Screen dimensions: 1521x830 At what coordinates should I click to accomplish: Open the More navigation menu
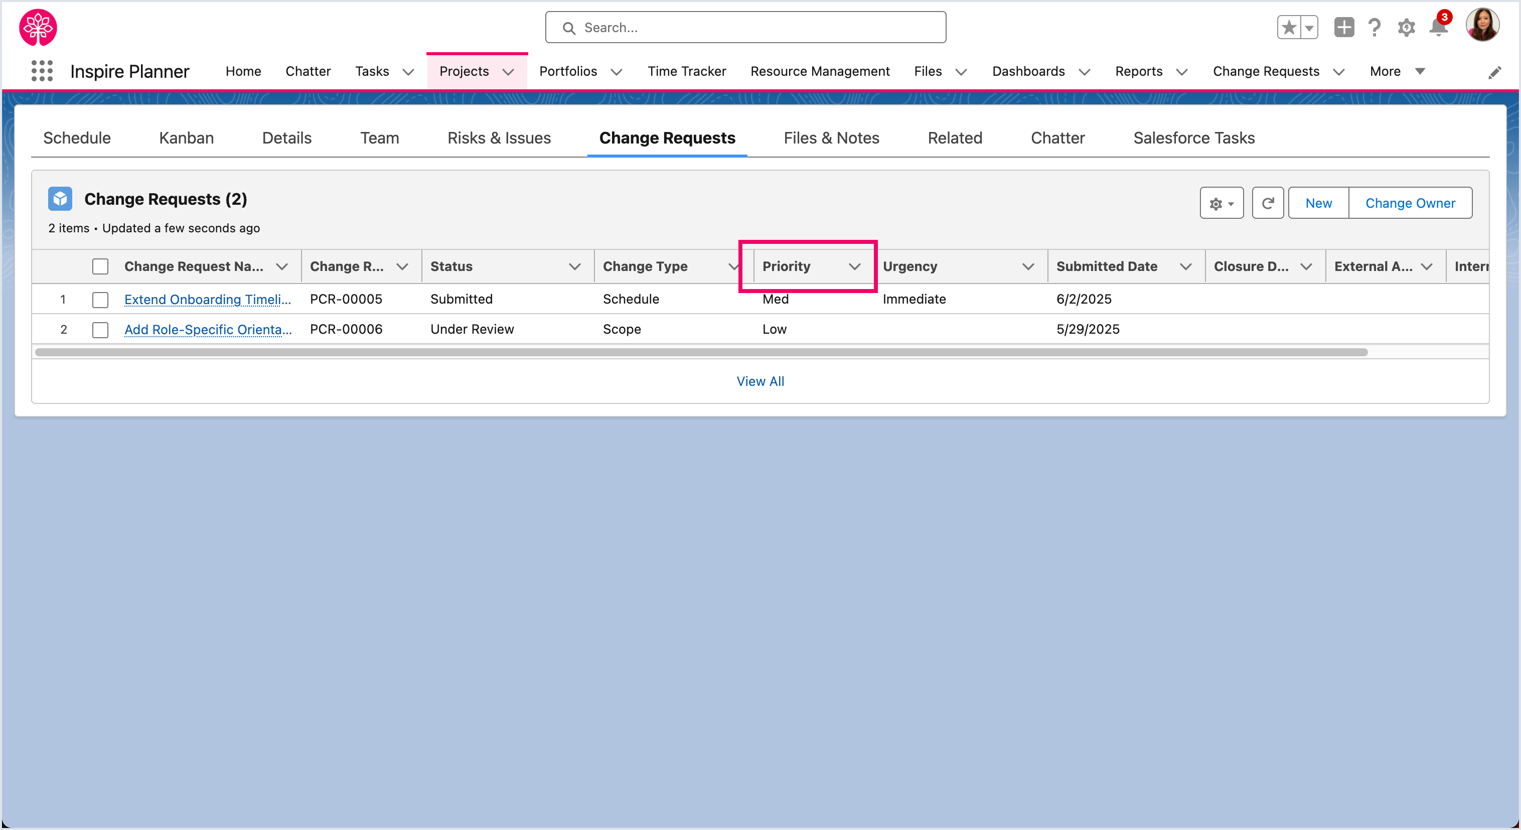[1398, 71]
